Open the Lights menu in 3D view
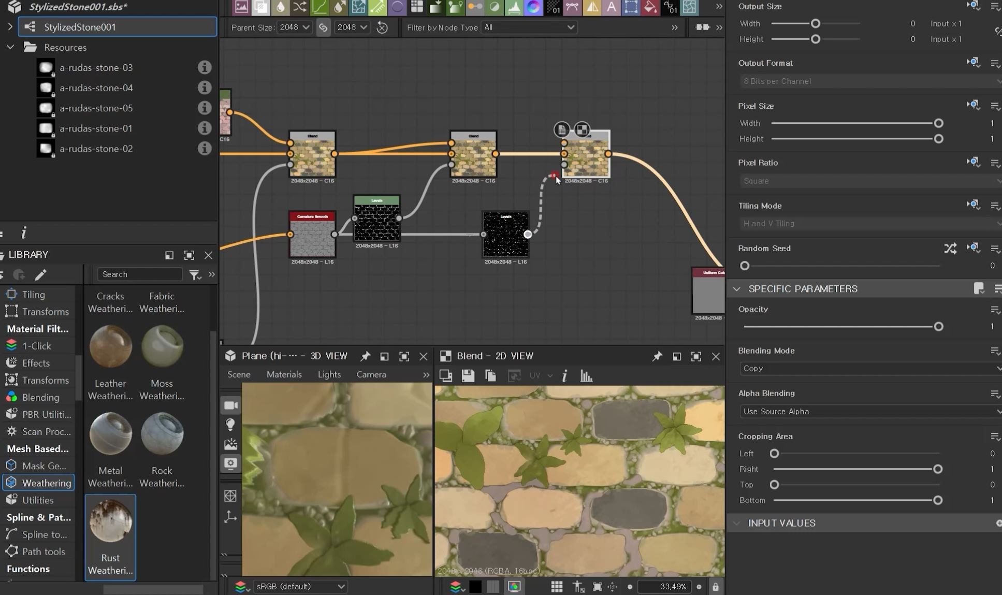Image resolution: width=1002 pixels, height=595 pixels. 329,374
